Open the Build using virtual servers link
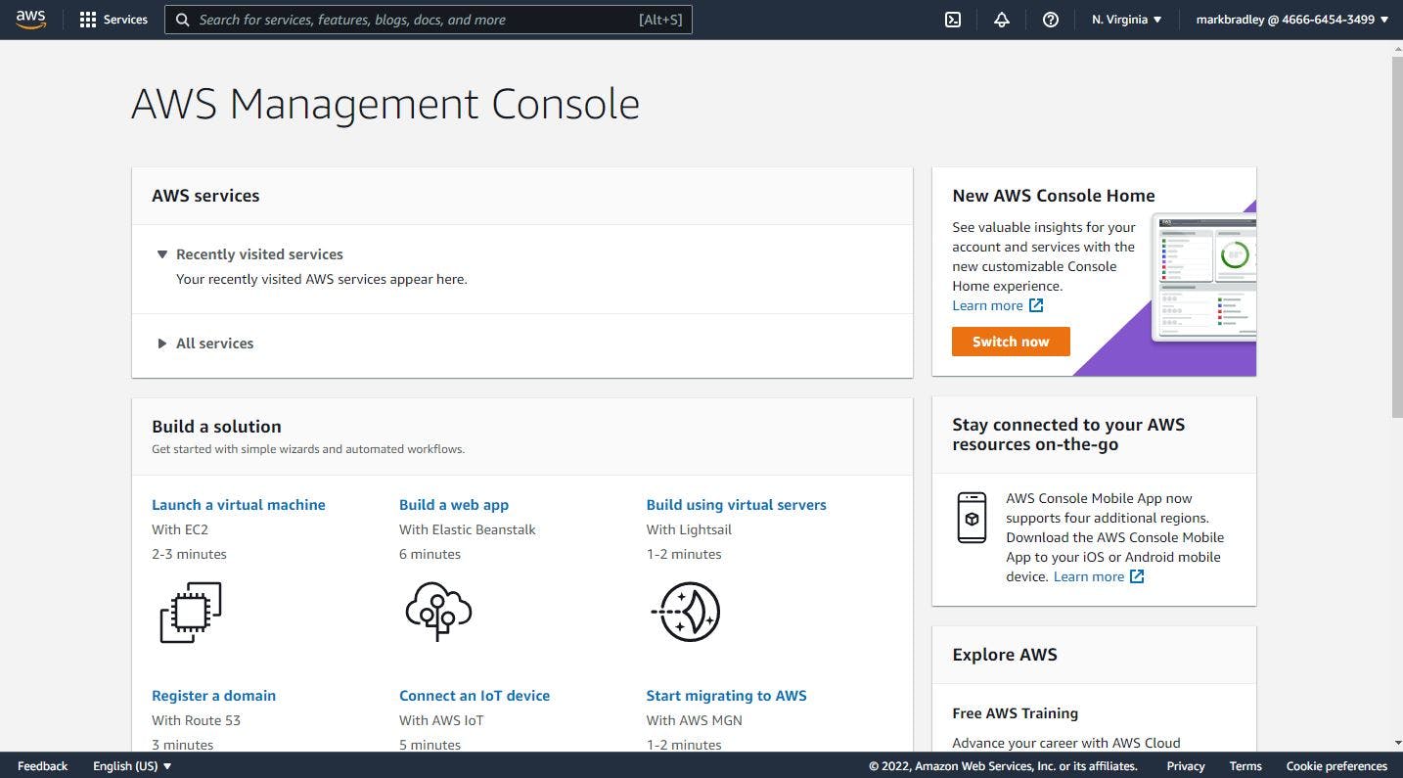Viewport: 1403px width, 778px height. point(737,505)
